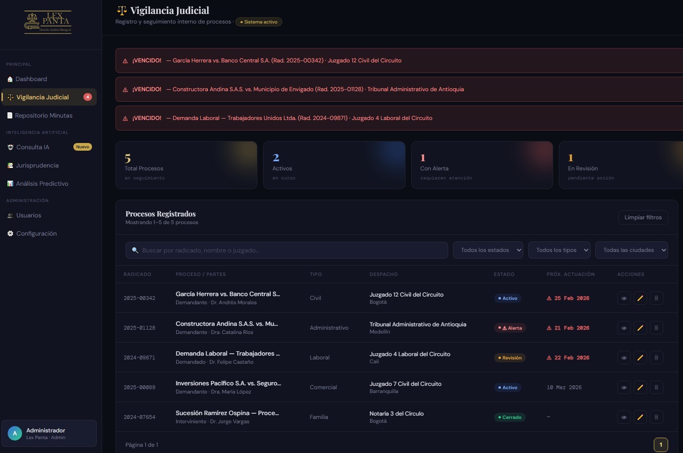Viewport: 683px width, 453px height.
Task: Delete process 2025-00342
Action: point(656,298)
